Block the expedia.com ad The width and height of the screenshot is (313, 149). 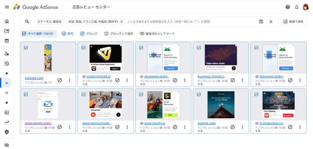pos(59,80)
